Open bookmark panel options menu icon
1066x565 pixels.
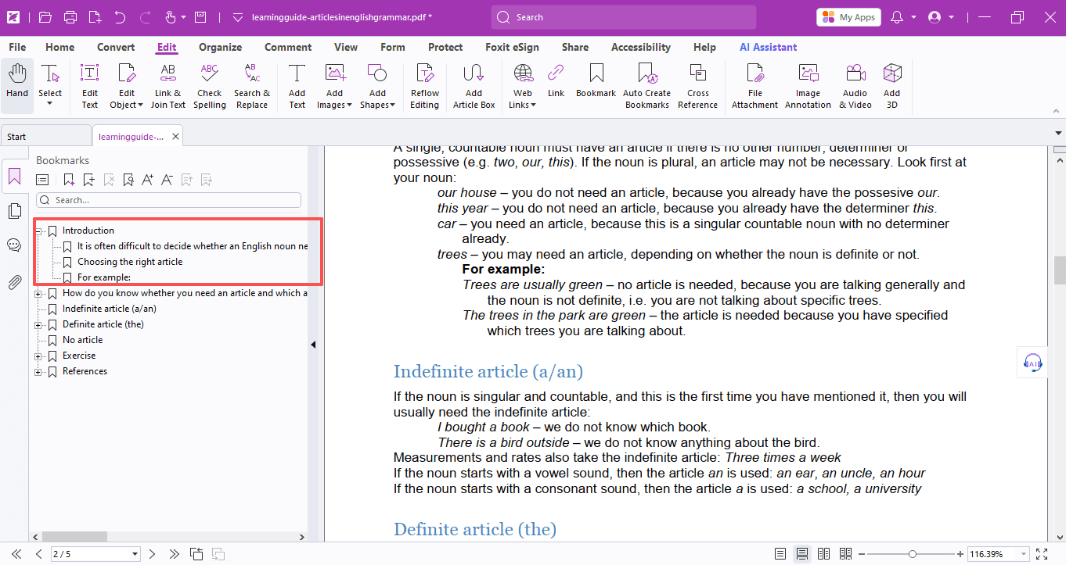42,180
